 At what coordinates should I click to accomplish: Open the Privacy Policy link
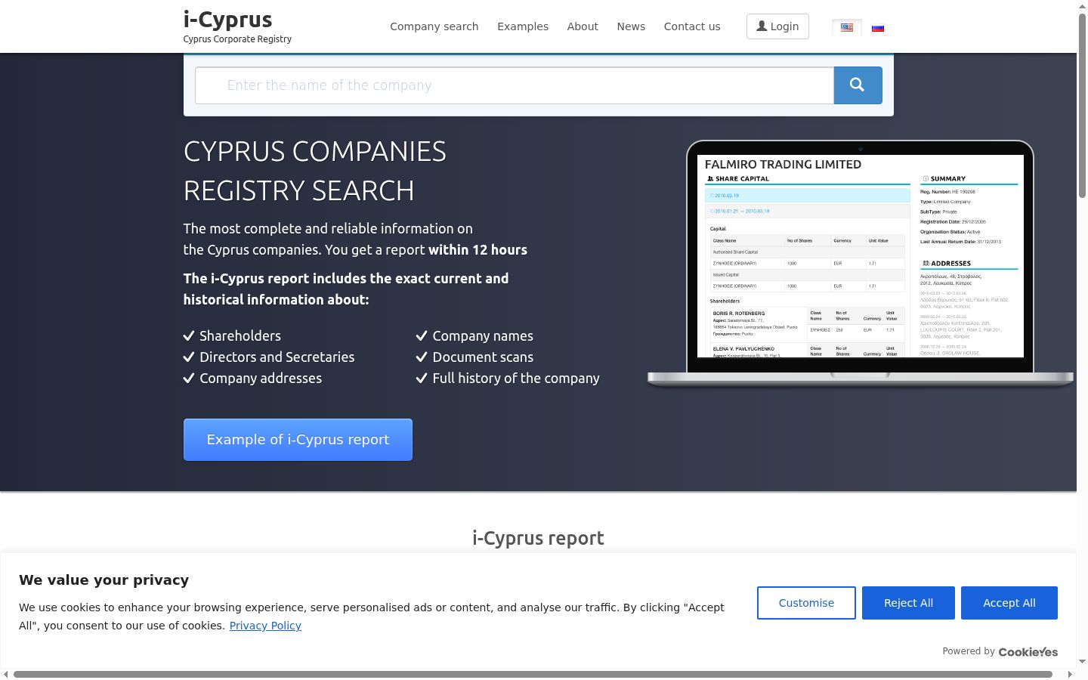click(x=265, y=626)
